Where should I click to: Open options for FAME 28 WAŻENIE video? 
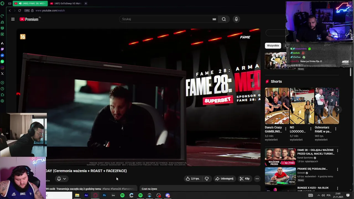point(337,151)
